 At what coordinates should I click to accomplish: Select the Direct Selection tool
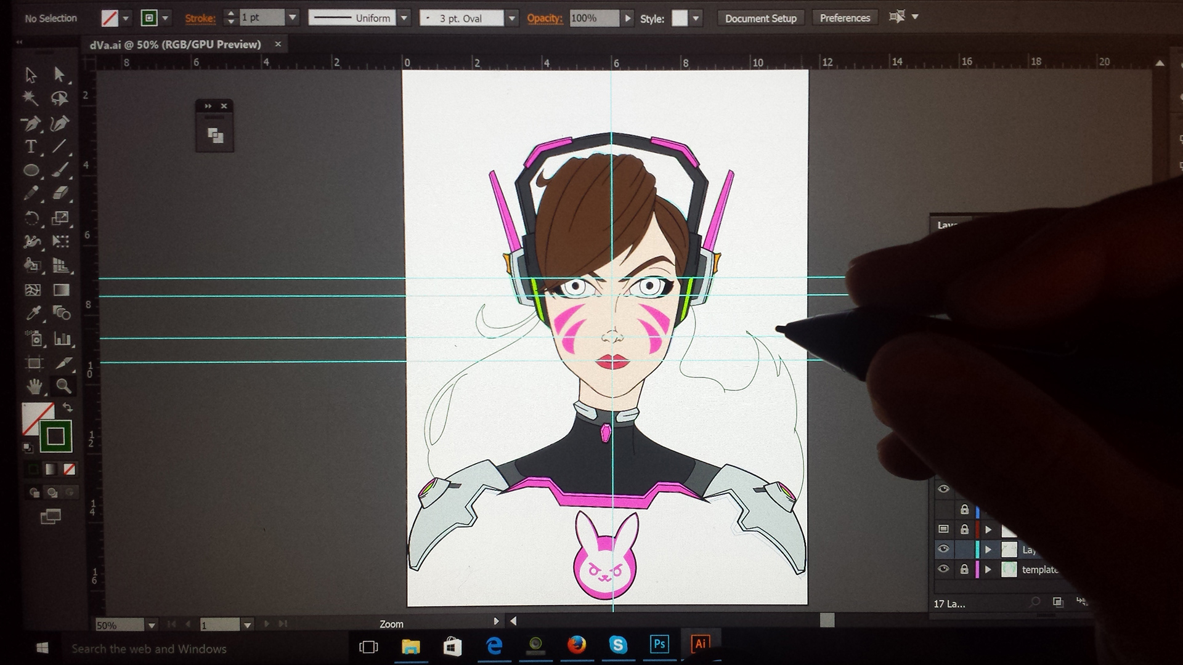[60, 75]
